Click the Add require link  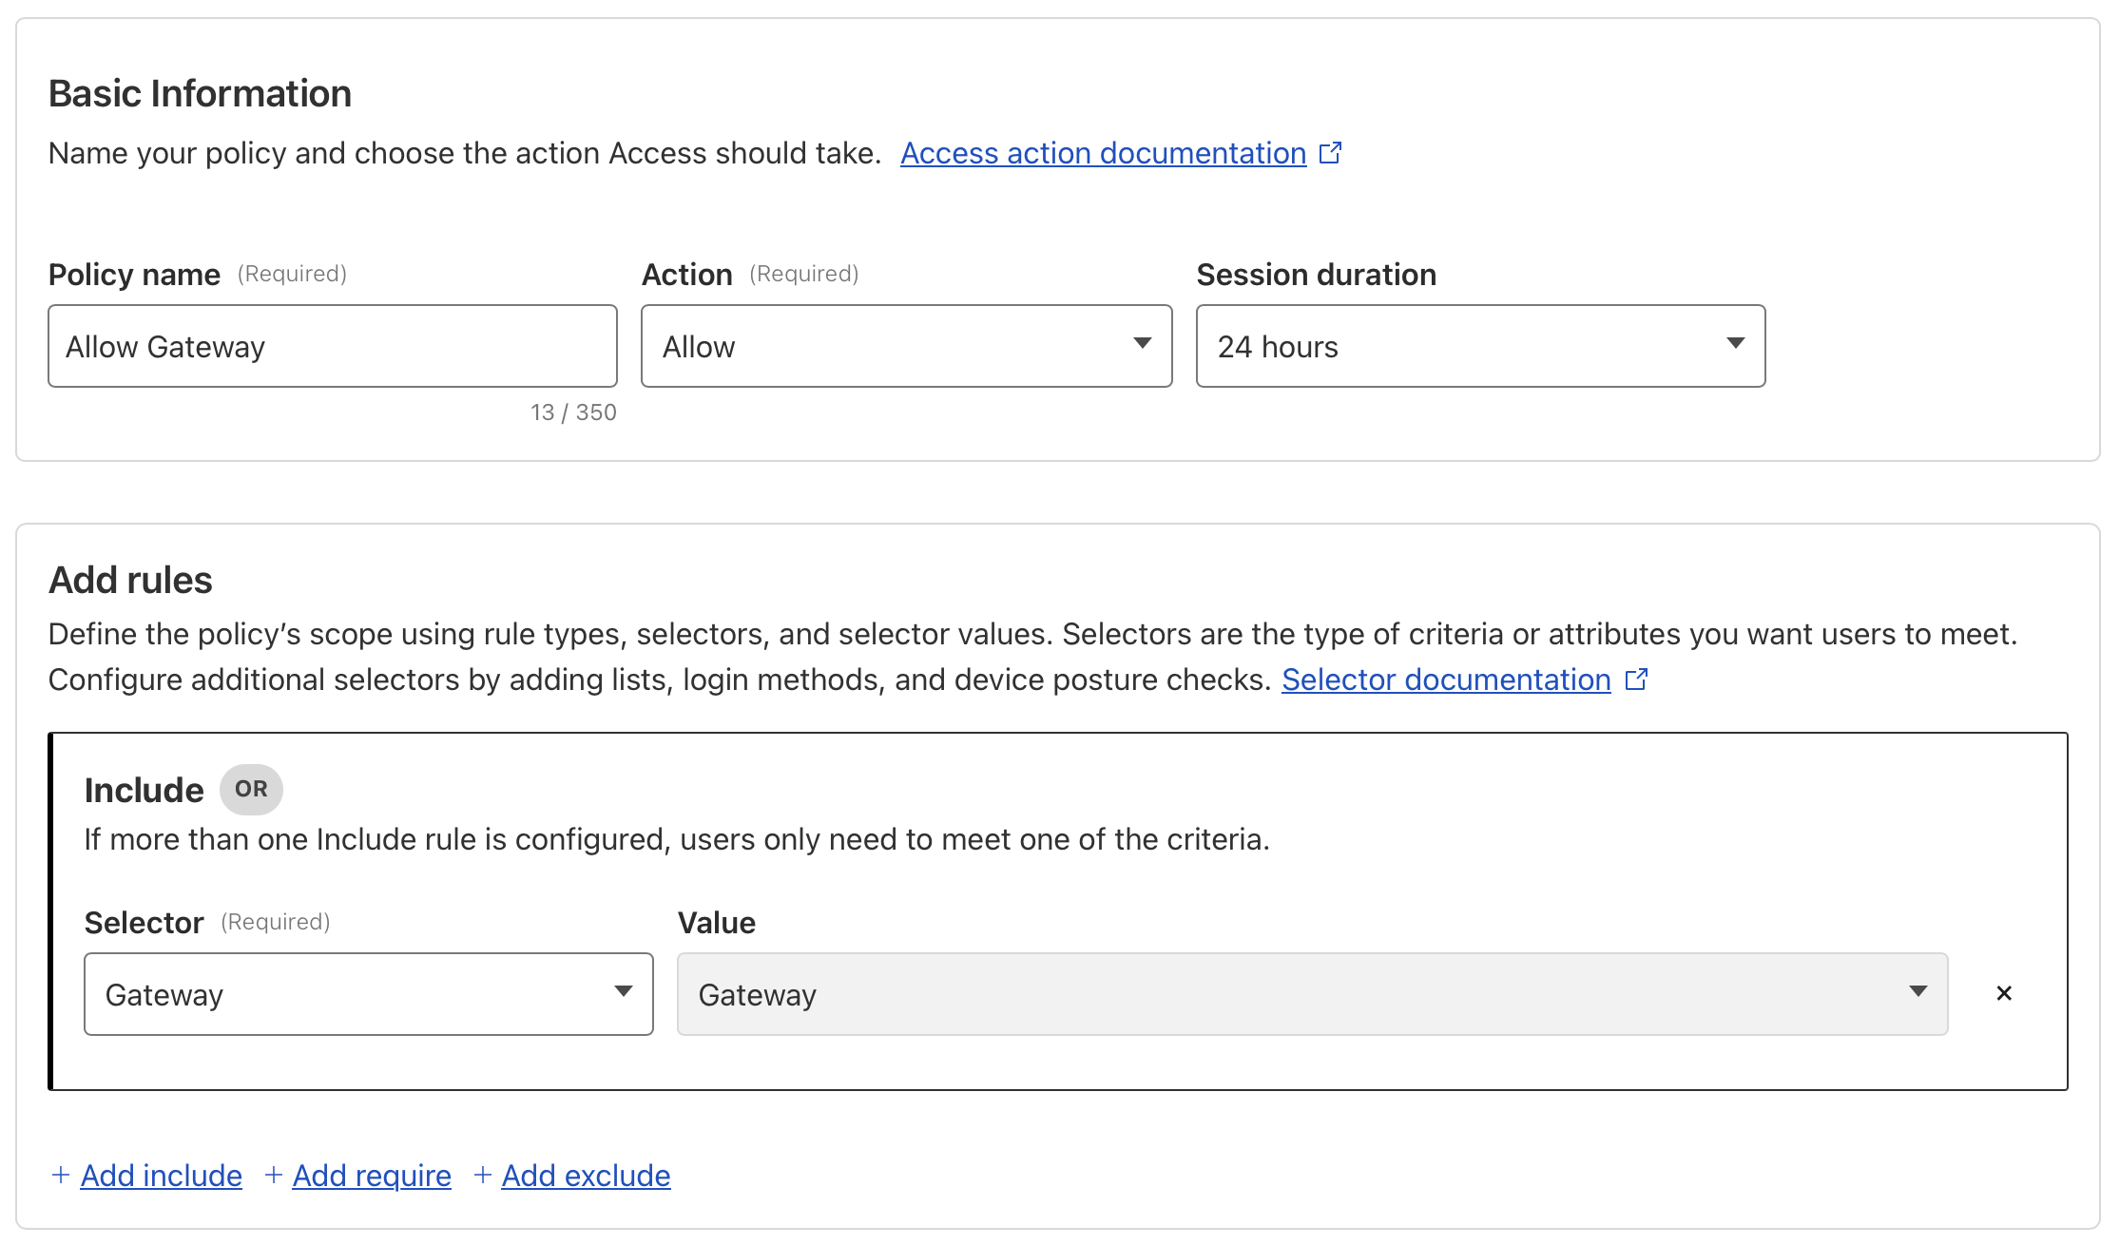[372, 1176]
